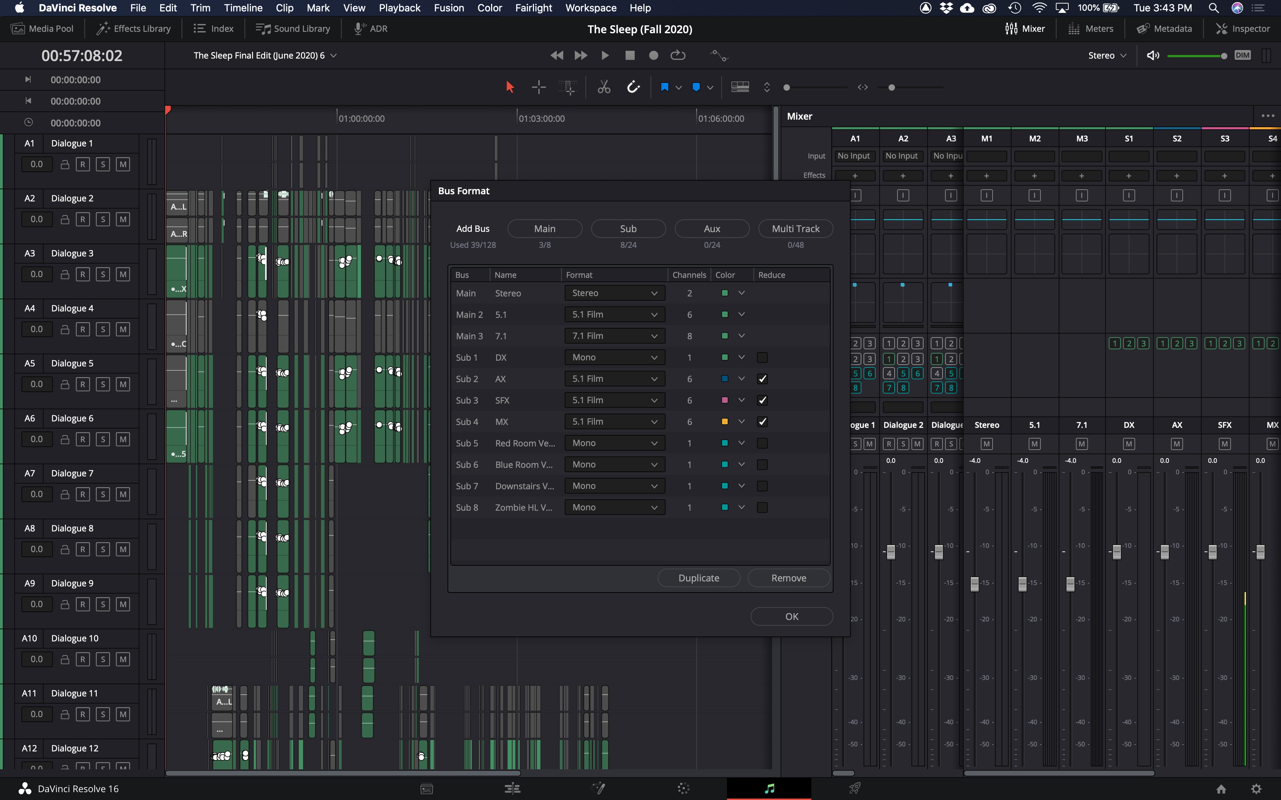Open Sub 5 Mono format dropdown

614,443
